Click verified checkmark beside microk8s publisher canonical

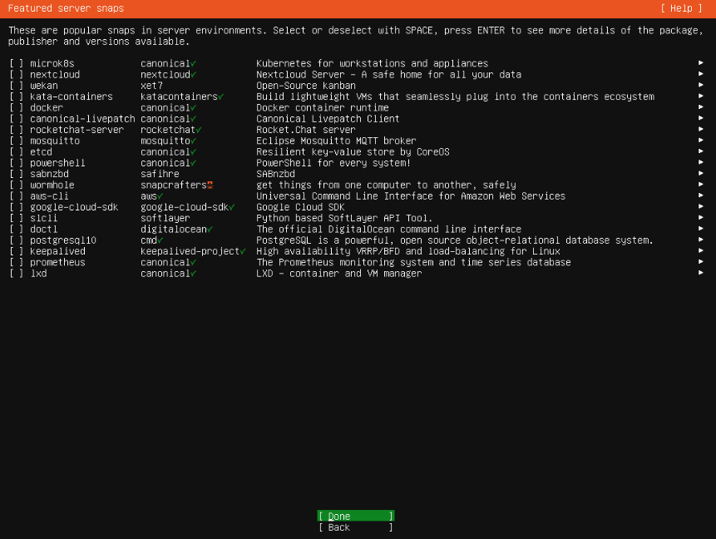pos(193,63)
